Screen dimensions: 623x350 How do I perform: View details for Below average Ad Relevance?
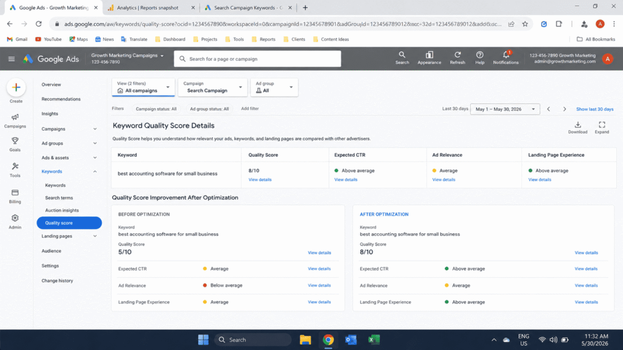pos(319,286)
